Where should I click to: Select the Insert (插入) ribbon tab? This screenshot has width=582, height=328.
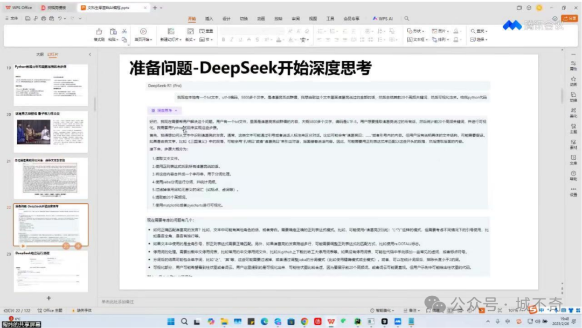tap(209, 18)
